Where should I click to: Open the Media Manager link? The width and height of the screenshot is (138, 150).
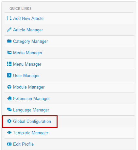28,53
